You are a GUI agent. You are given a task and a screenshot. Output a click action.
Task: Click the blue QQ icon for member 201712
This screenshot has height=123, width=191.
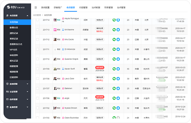point(118,40)
